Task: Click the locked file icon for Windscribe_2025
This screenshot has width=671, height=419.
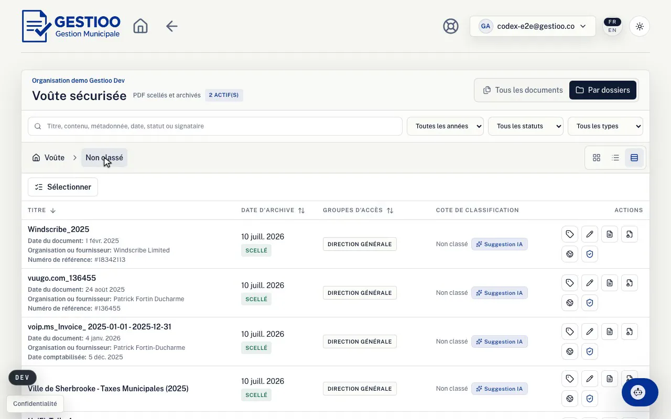Action: [630, 234]
